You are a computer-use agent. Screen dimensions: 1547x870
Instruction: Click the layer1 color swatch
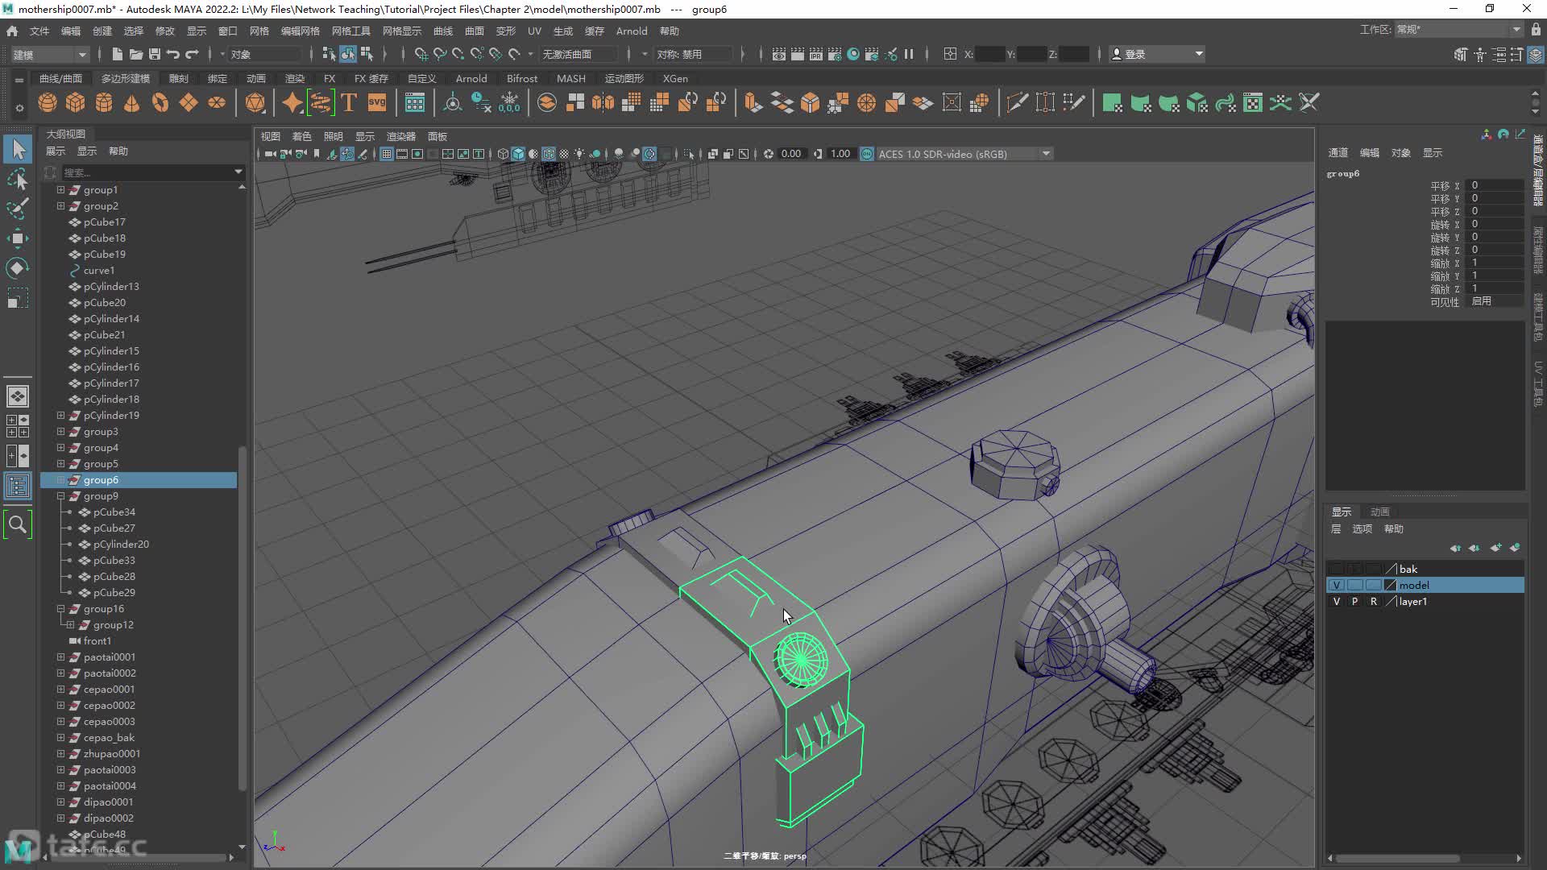1390,602
